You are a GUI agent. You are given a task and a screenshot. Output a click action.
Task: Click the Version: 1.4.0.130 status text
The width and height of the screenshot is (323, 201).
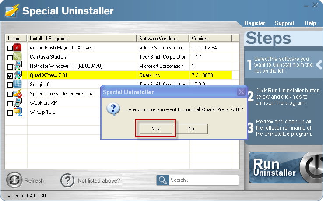(x=27, y=195)
